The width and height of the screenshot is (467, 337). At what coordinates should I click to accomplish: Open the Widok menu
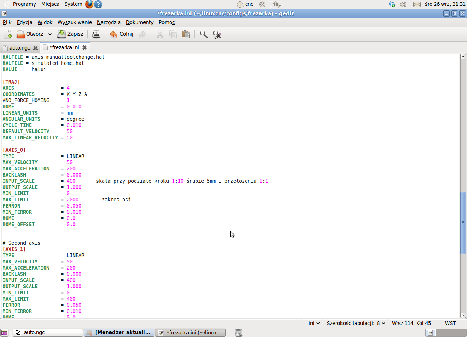tap(45, 22)
